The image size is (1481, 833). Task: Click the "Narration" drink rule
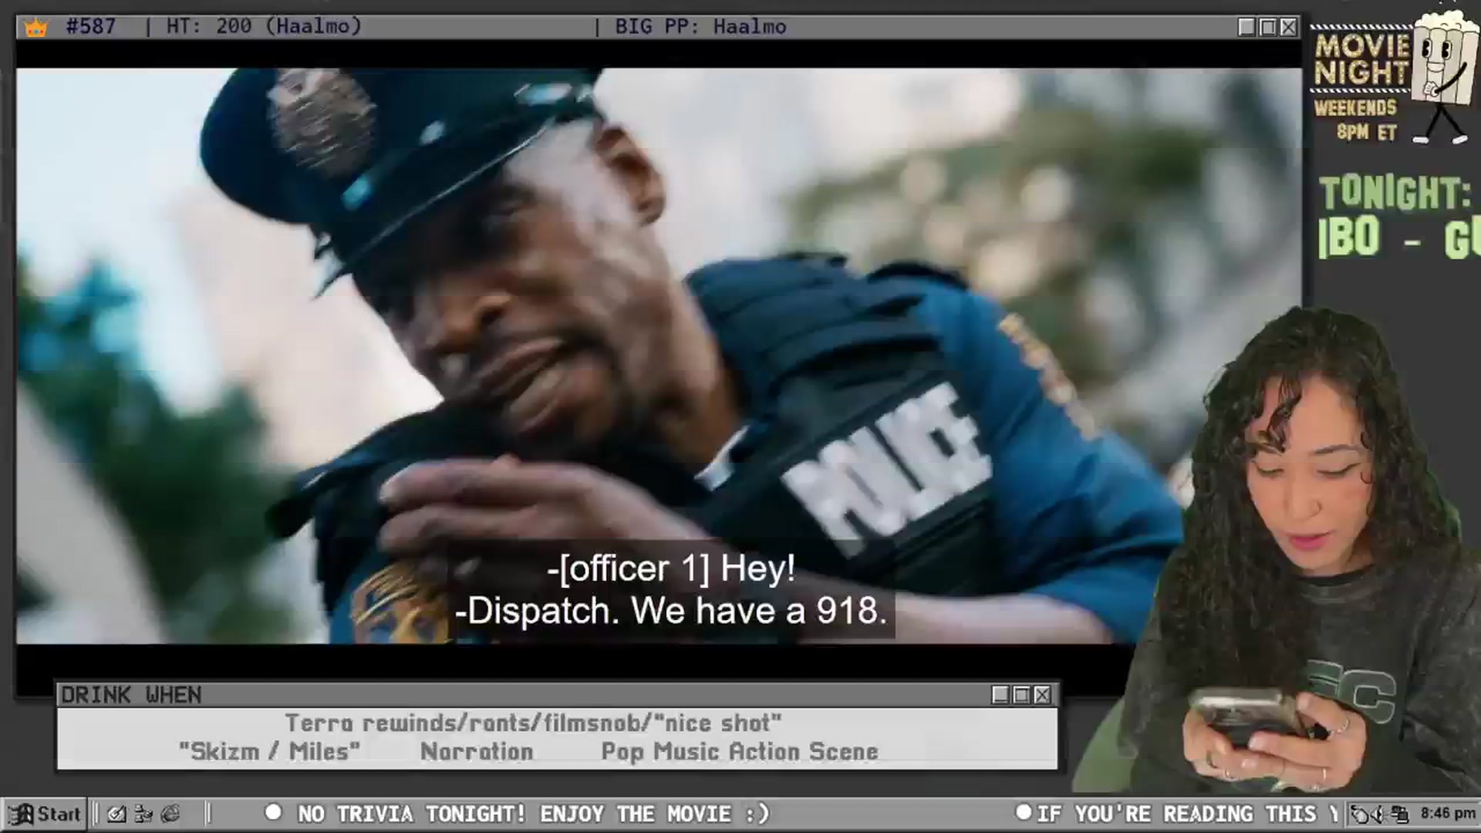click(x=477, y=751)
